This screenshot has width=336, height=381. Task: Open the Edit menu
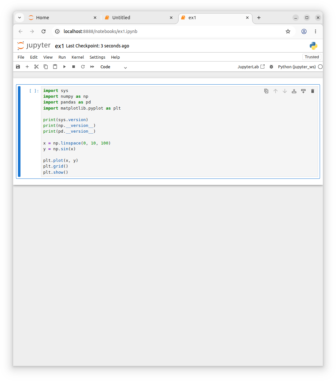point(34,57)
